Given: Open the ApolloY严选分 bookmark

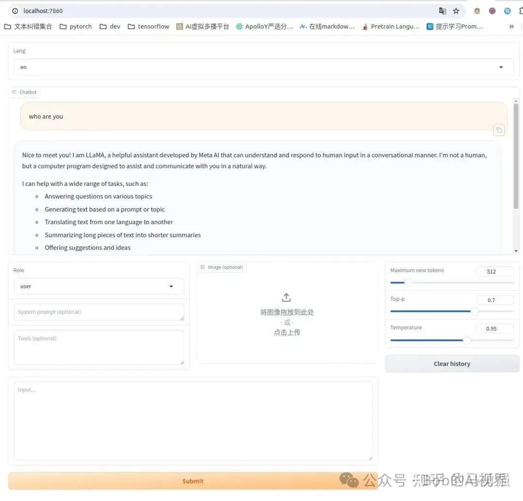Looking at the screenshot, I should [264, 26].
